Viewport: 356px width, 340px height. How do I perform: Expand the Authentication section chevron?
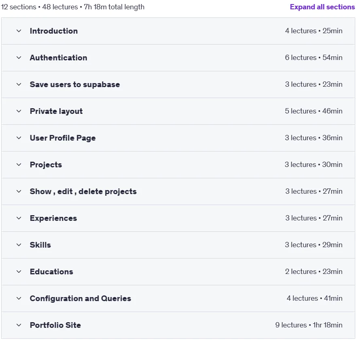click(x=19, y=58)
